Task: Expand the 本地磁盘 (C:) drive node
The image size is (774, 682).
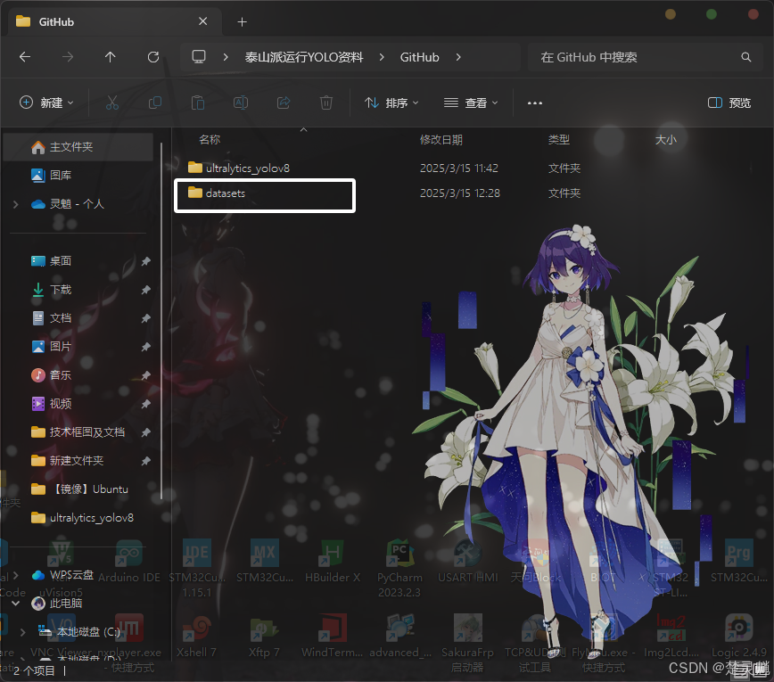Action: 22,632
